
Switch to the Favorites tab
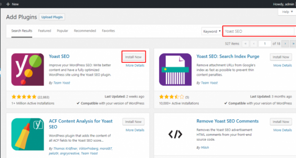[x=108, y=31]
